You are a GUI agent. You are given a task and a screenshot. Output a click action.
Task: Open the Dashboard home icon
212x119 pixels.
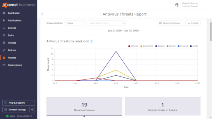click(x=4, y=13)
